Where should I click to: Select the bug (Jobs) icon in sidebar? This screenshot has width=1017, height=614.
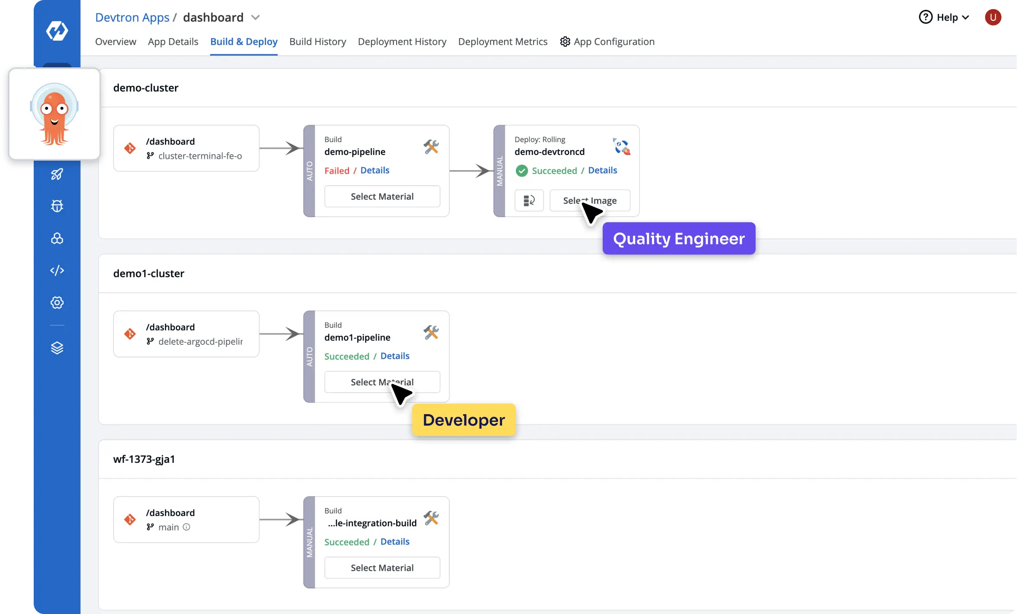pos(57,206)
